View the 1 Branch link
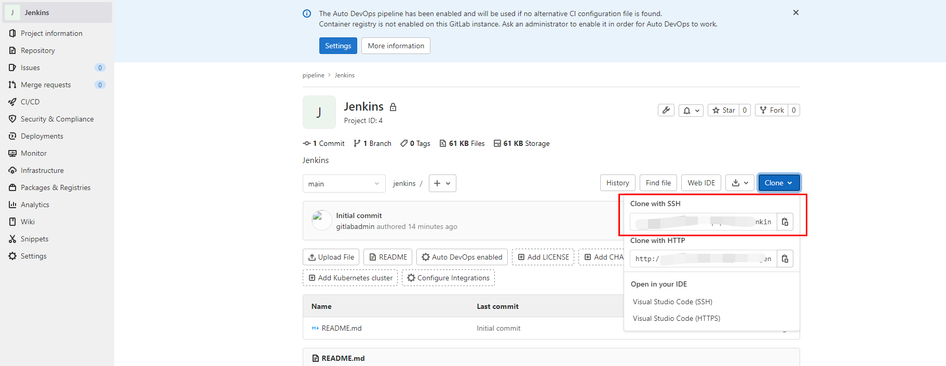This screenshot has width=946, height=366. click(x=372, y=143)
